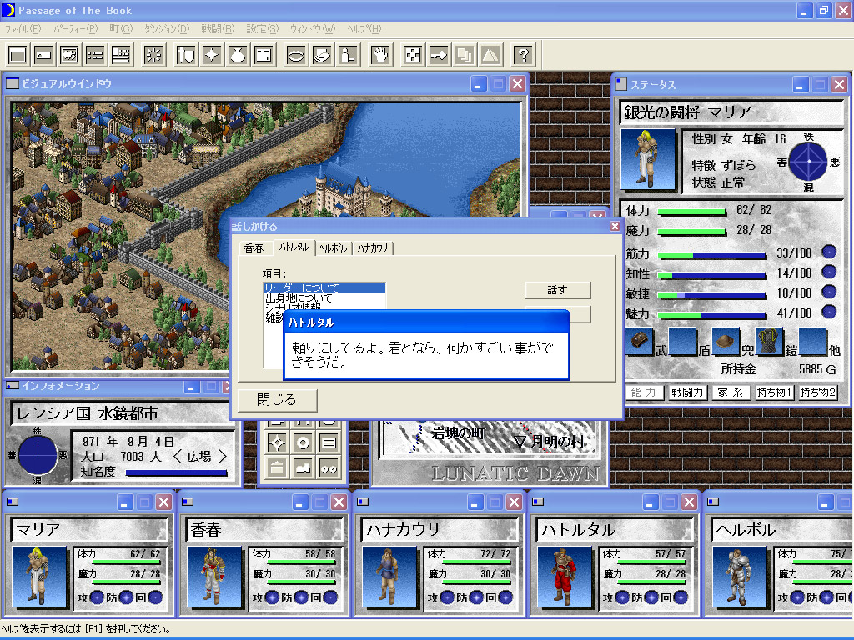Viewport: 854px width, 640px height.
Task: Click the question mark help icon
Action: 523,55
